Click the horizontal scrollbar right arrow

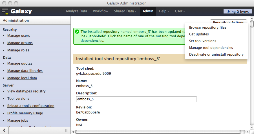pyautogui.click(x=247, y=132)
